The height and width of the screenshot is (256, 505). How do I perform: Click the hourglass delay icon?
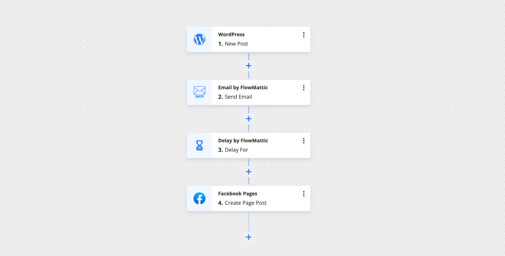point(199,145)
